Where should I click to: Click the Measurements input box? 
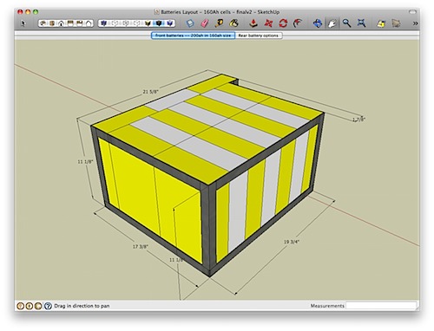tap(381, 306)
